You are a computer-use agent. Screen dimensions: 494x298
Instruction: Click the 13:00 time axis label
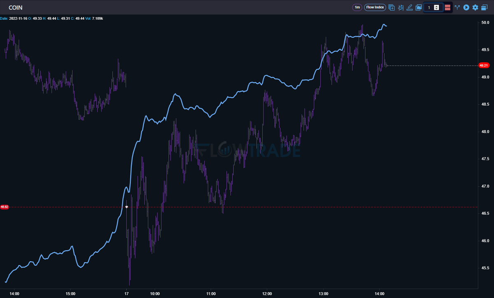point(324,294)
